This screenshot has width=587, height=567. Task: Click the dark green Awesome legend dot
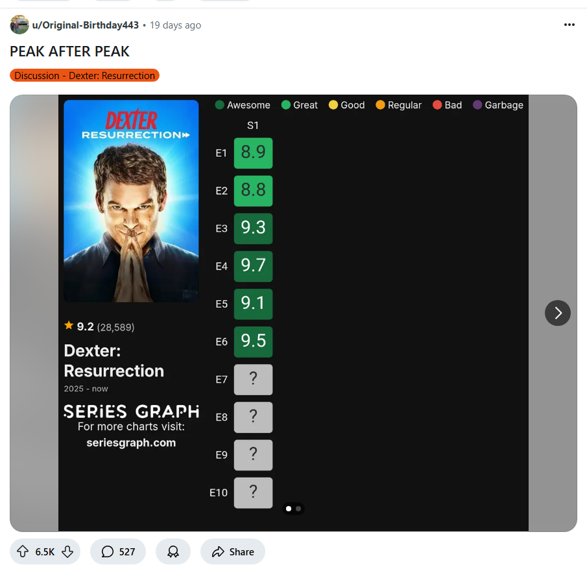click(x=220, y=105)
